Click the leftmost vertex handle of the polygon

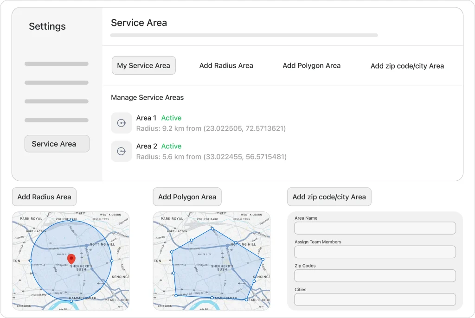(172, 252)
